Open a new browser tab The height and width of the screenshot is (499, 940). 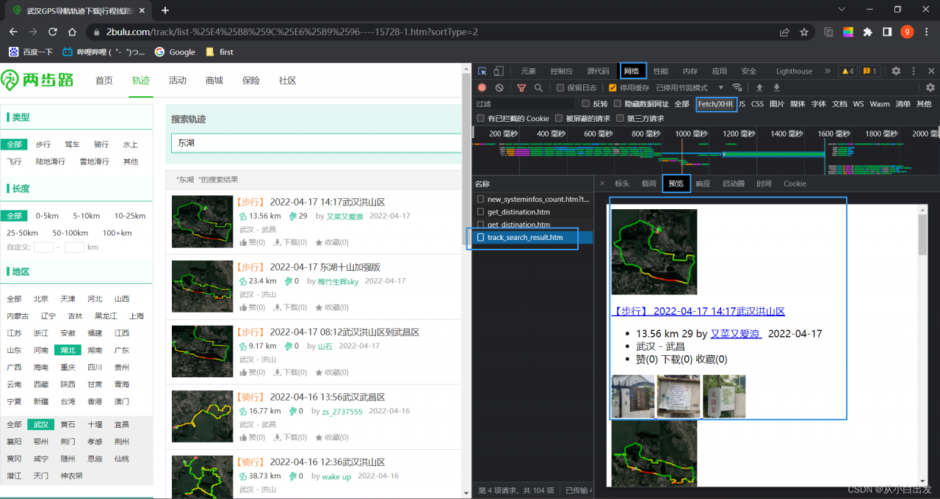coord(165,10)
